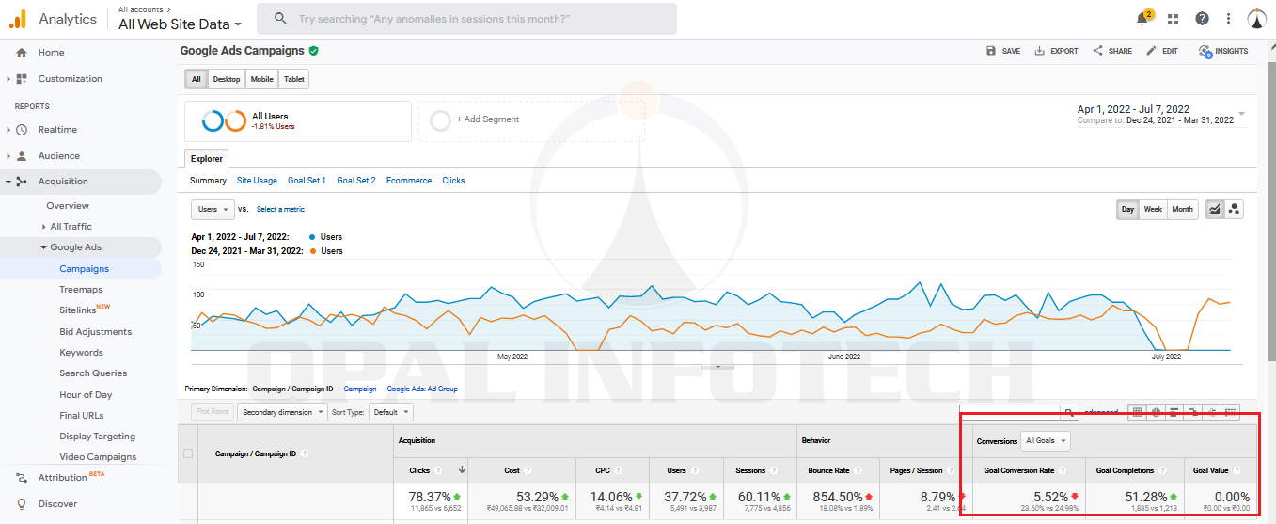Viewport: 1276px width, 524px height.
Task: Open Insights panel
Action: tap(1223, 51)
